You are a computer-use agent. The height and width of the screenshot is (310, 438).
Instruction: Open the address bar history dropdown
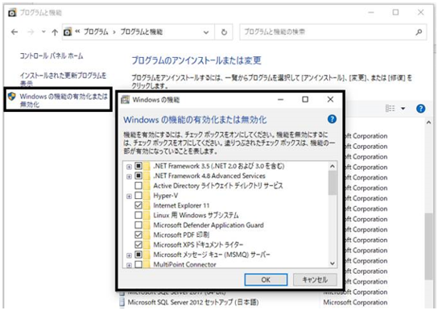pos(206,32)
